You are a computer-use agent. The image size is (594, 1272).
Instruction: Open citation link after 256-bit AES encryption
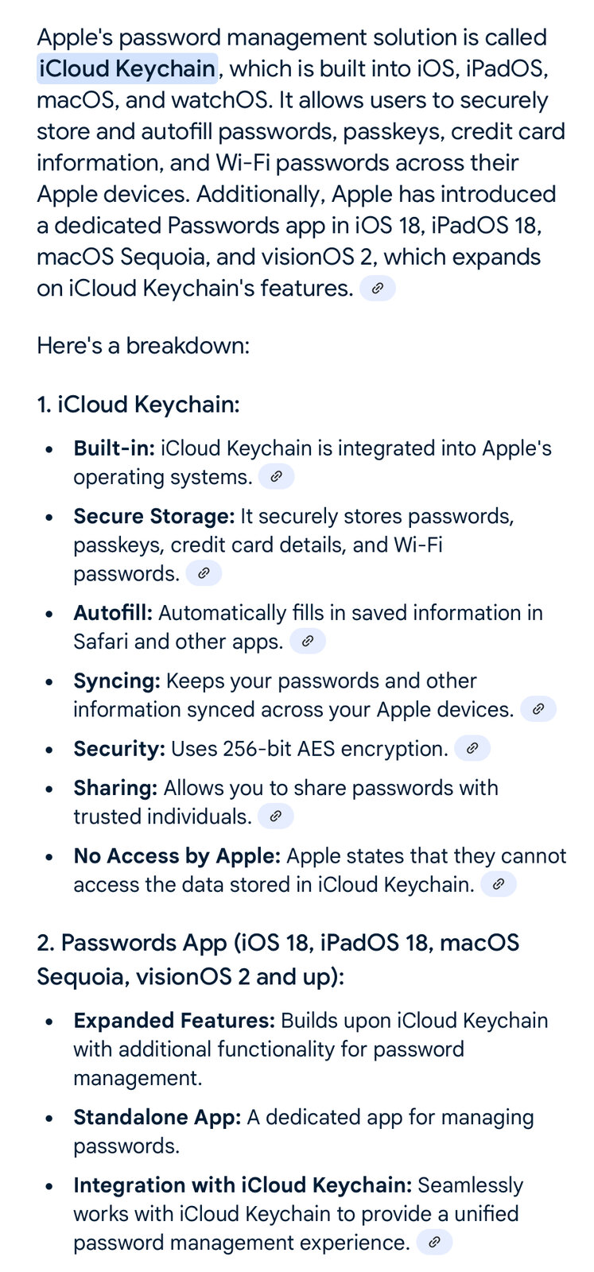(472, 749)
